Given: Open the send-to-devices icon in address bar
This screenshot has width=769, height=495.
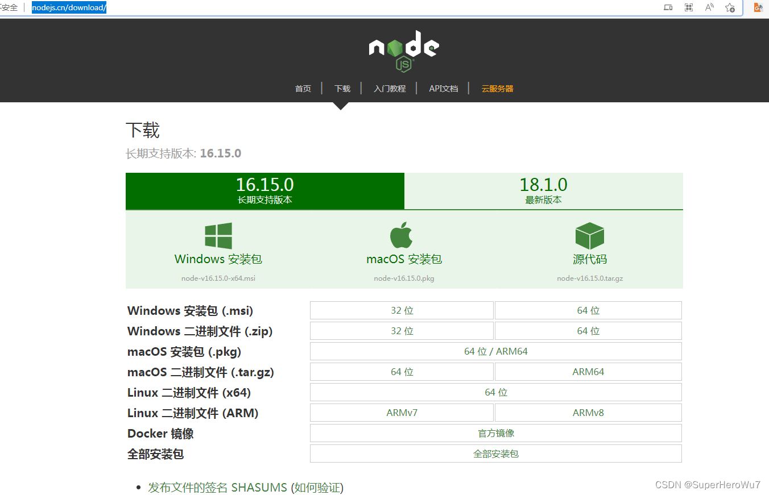Looking at the screenshot, I should click(x=668, y=7).
